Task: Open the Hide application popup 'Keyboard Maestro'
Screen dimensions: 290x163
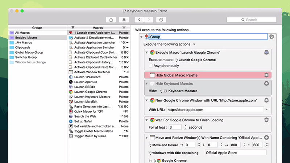Action: pyautogui.click(x=179, y=91)
